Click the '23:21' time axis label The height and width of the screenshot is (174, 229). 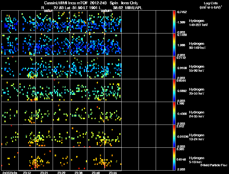pyautogui.click(x=44, y=173)
